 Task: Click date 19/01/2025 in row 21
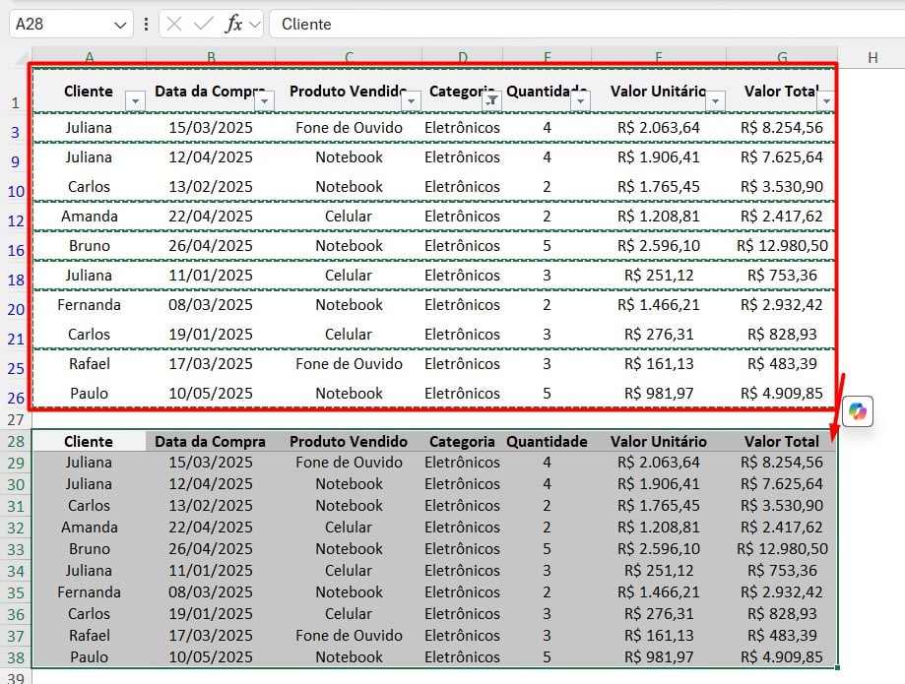tap(210, 335)
